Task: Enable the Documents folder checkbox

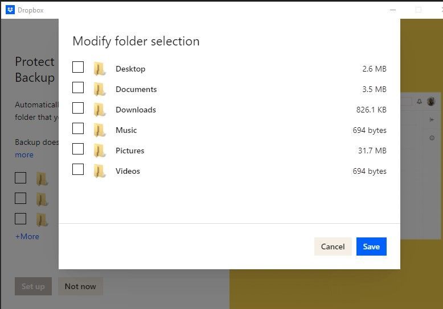Action: (x=78, y=88)
